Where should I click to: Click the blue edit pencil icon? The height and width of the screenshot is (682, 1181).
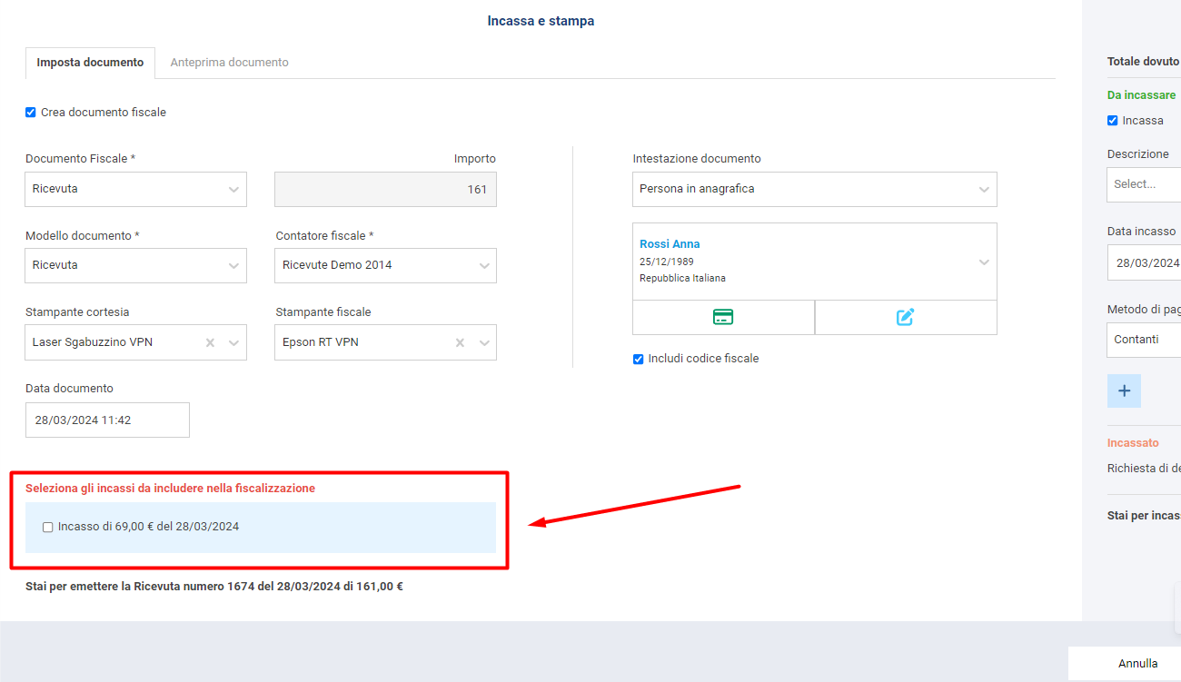pos(905,317)
